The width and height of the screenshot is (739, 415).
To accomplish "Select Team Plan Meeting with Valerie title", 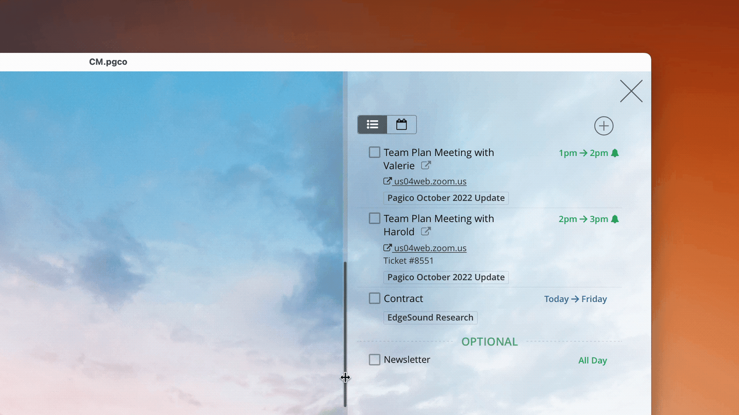I will coord(439,159).
